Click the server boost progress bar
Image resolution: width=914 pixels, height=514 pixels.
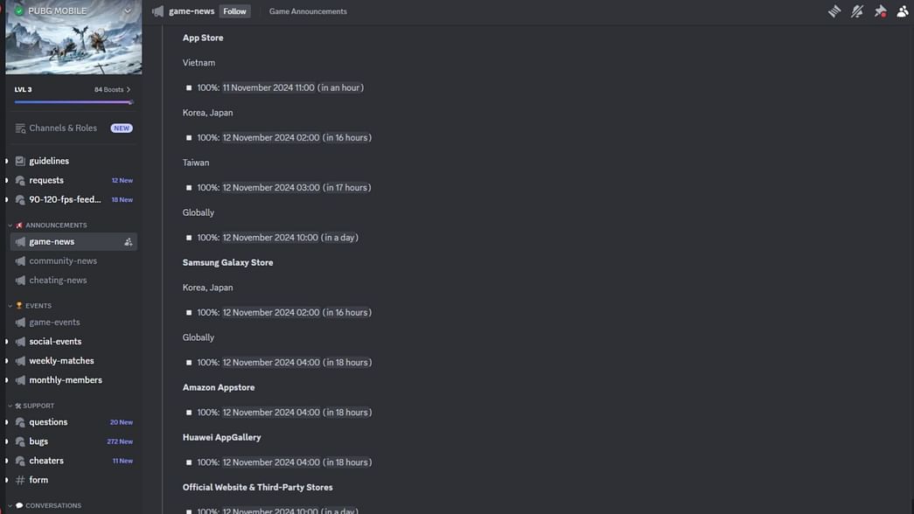(73, 102)
